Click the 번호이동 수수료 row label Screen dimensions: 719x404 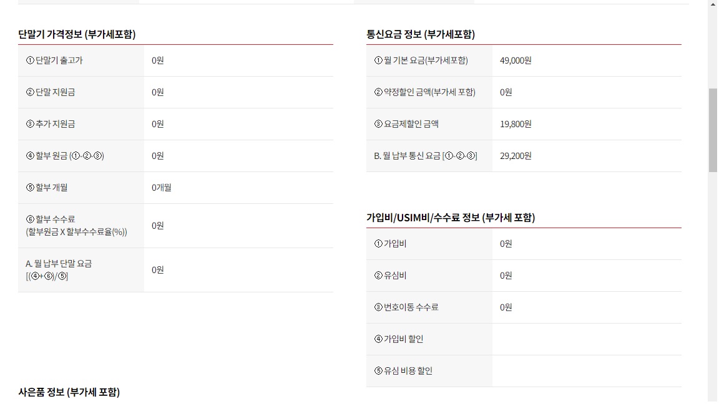coord(406,307)
